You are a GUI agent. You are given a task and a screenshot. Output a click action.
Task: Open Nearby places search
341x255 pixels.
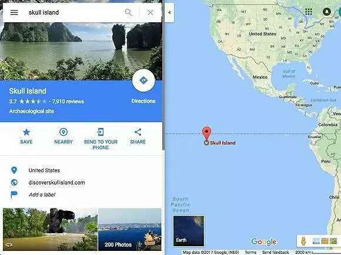coord(63,136)
